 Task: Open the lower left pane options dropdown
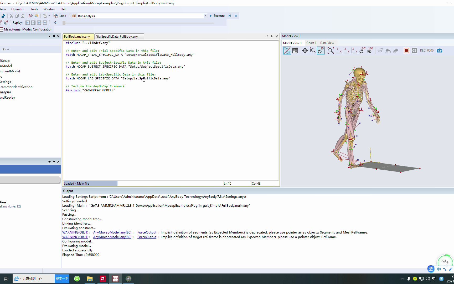tap(49, 162)
